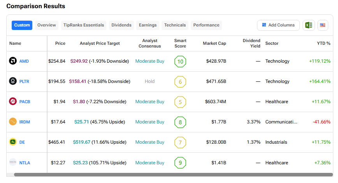Image resolution: width=338 pixels, height=183 pixels.
Task: Click the John Deere logo icon
Action: click(13, 142)
